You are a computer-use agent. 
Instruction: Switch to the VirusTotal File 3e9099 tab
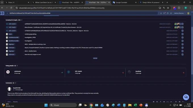(x=71, y=3)
